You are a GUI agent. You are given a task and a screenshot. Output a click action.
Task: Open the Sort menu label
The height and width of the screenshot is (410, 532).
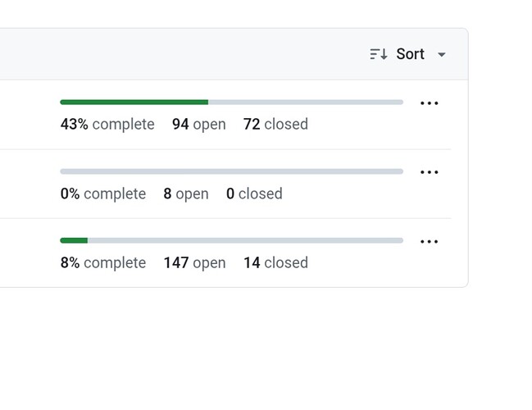(410, 55)
